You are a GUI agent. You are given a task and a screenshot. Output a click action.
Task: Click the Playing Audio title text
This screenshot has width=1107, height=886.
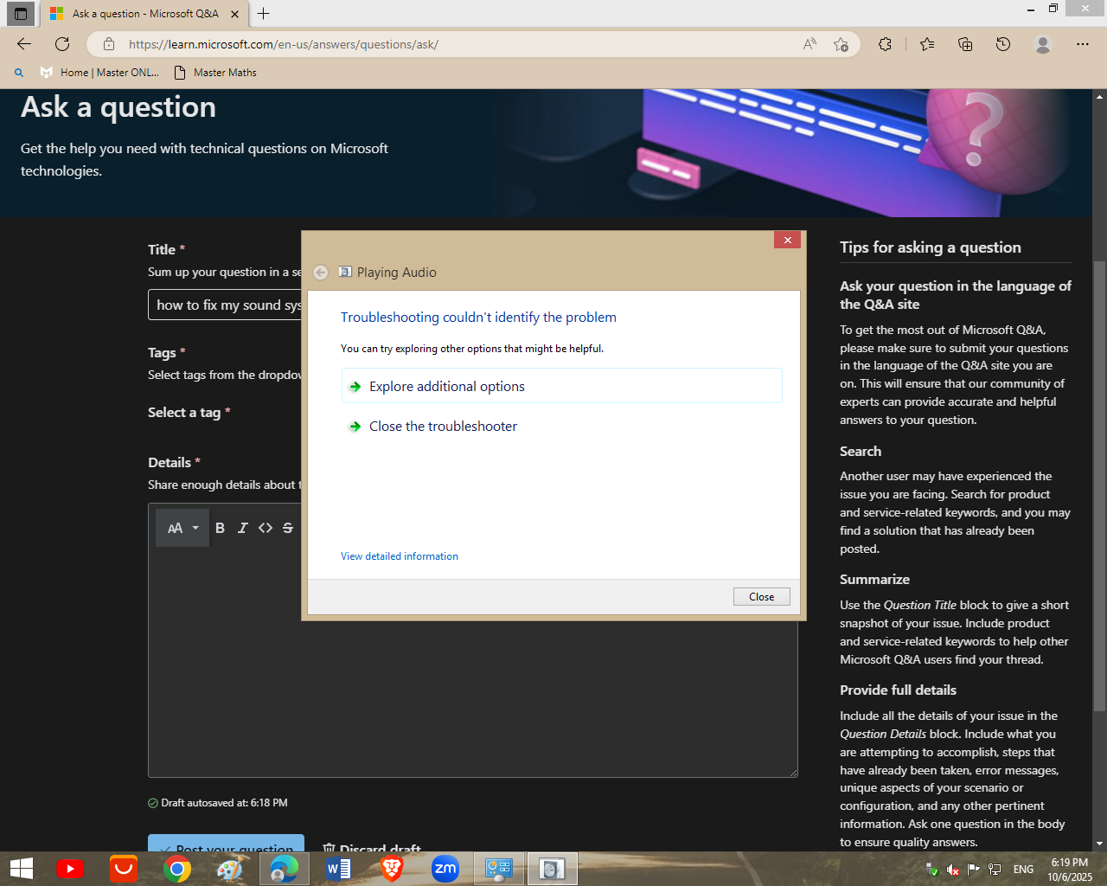point(397,273)
